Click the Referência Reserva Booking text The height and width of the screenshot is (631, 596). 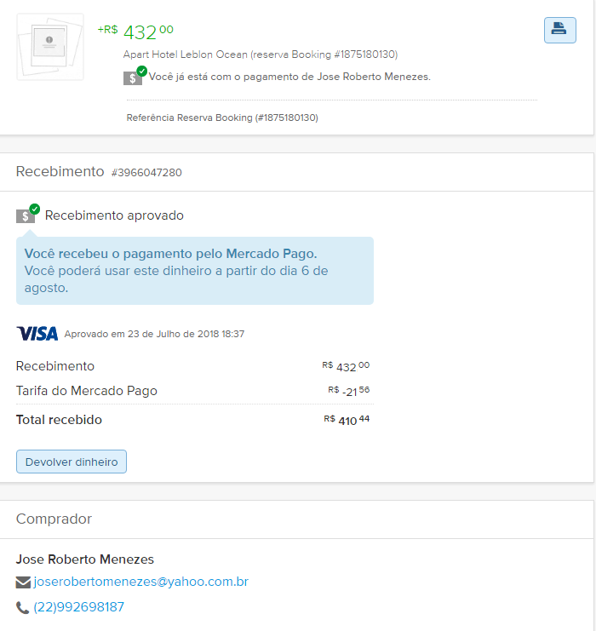coord(221,118)
